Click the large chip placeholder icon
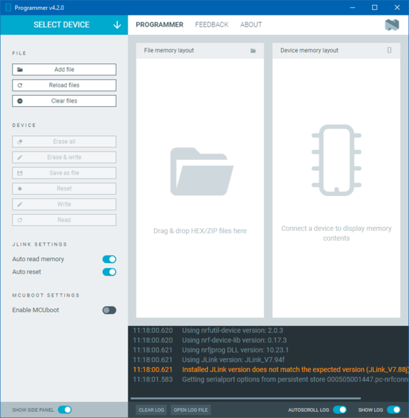409x418 pixels. [336, 161]
